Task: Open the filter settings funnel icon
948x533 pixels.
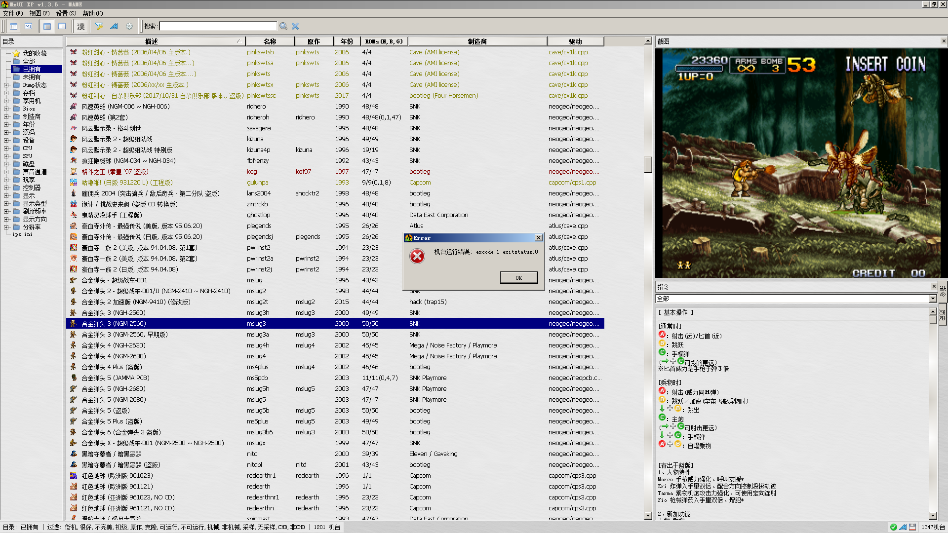Action: [x=99, y=26]
